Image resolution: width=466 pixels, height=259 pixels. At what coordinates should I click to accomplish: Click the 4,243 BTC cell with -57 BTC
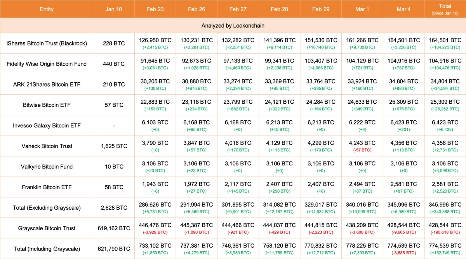pyautogui.click(x=362, y=146)
